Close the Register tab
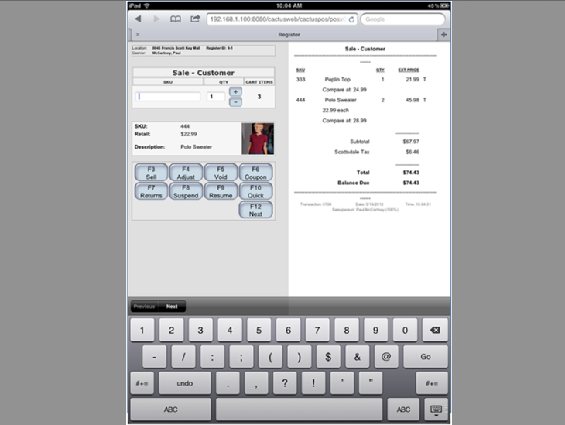The image size is (565, 425). (138, 35)
